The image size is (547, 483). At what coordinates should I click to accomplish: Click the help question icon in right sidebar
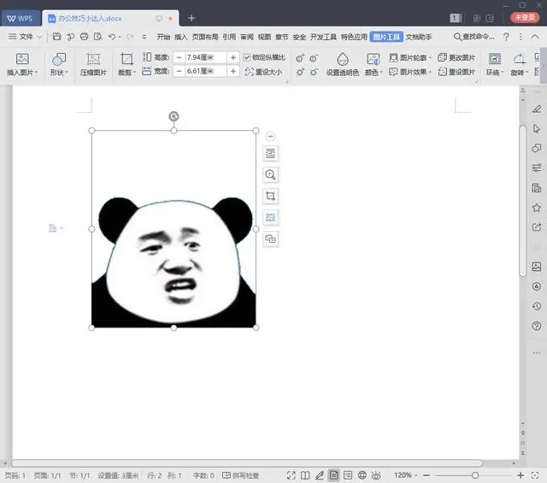(x=537, y=326)
